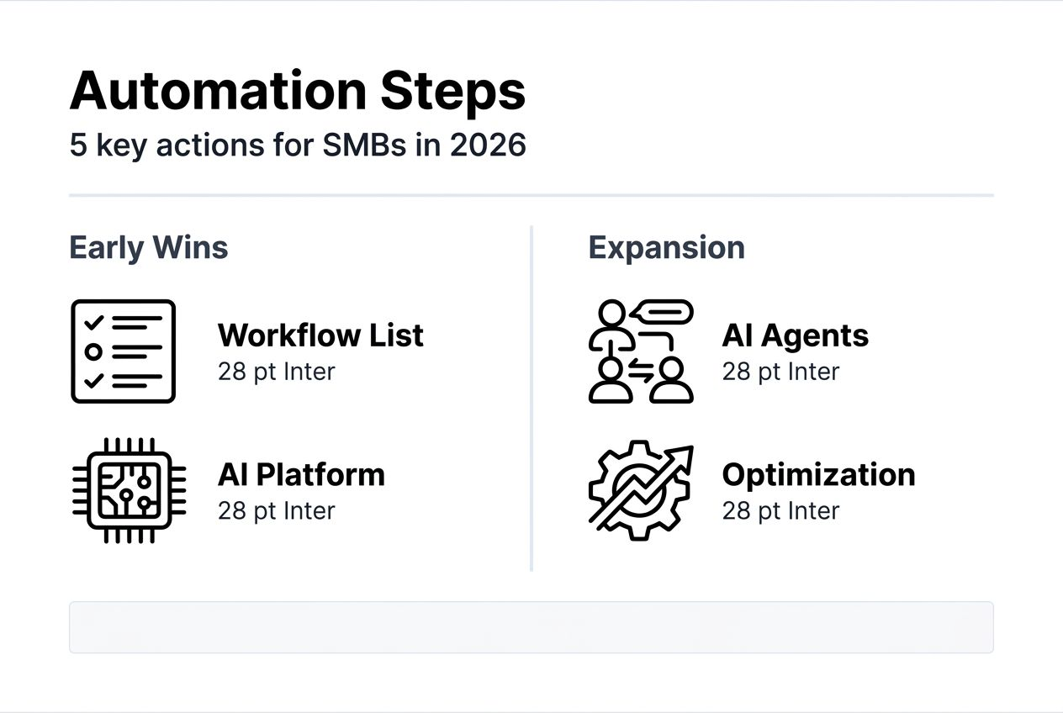Select the "AI Agents" label
The width and height of the screenshot is (1063, 713).
point(795,335)
